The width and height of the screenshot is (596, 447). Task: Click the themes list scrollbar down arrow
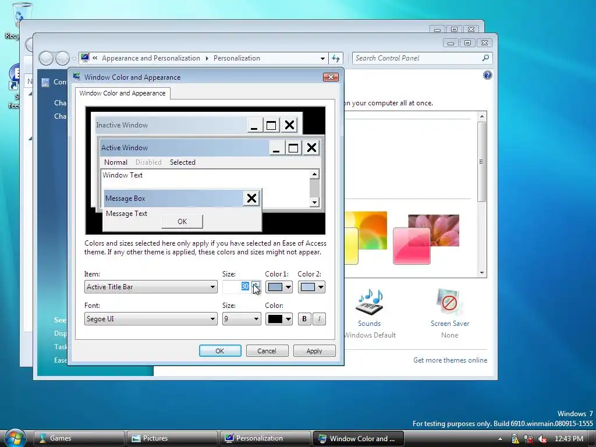point(482,272)
